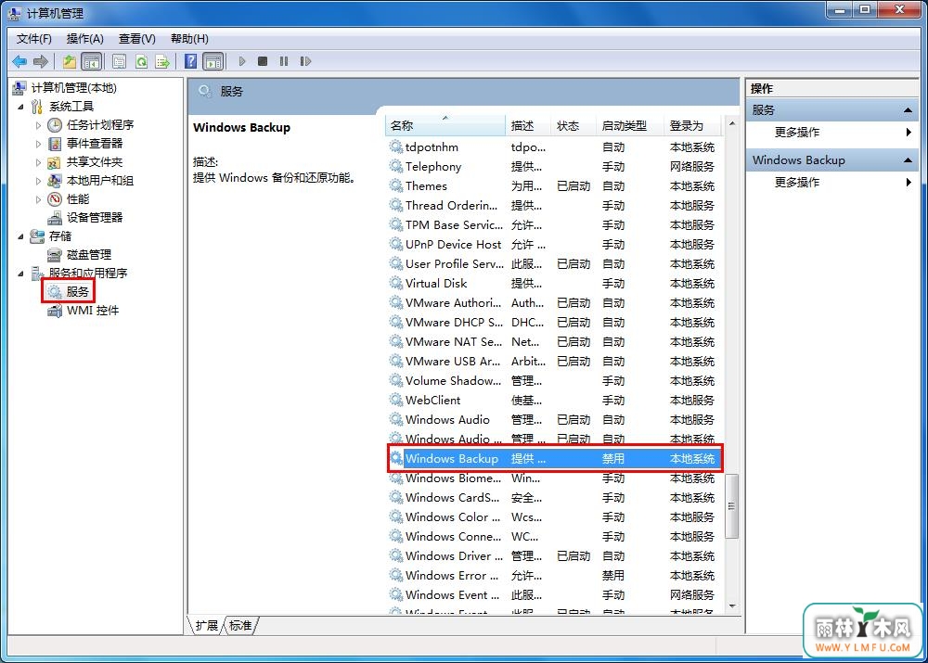Click the 共享文件夹 icon in the tree
Image resolution: width=928 pixels, height=663 pixels.
coord(55,162)
